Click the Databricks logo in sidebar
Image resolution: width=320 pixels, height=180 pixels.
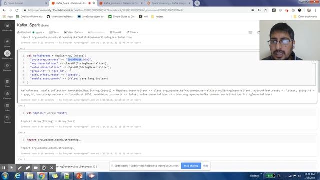pos(7,27)
